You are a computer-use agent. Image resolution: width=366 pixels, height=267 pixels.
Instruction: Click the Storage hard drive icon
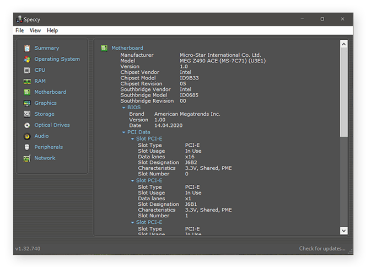pyautogui.click(x=27, y=114)
